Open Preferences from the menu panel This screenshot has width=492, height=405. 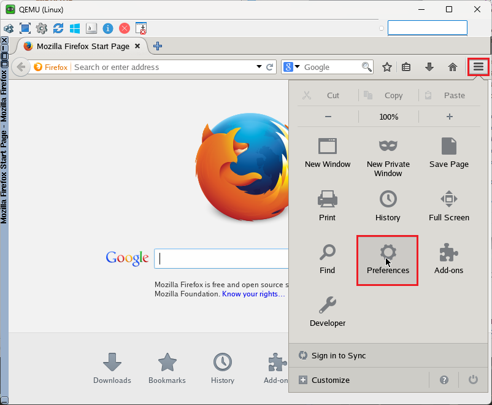[388, 260]
